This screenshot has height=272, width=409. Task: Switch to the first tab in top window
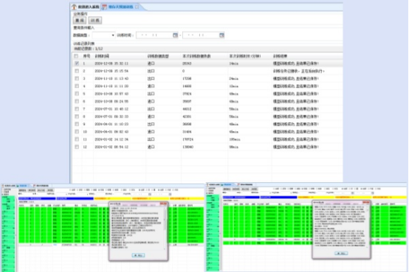click(86, 7)
